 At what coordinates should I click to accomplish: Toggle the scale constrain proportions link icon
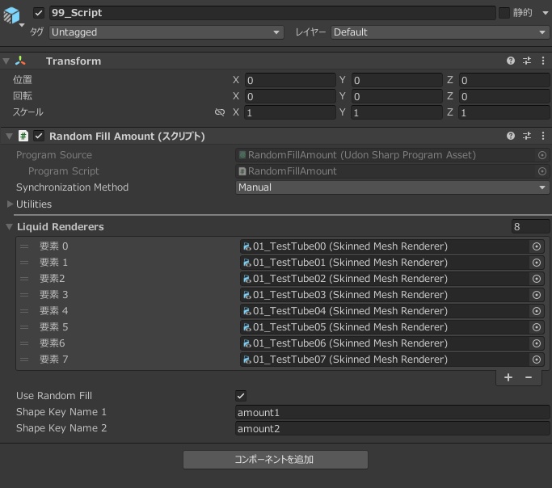[220, 112]
